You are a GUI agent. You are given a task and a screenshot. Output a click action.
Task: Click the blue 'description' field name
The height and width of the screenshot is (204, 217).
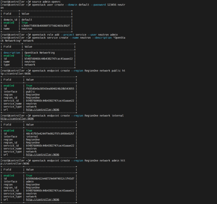[x=12, y=53]
